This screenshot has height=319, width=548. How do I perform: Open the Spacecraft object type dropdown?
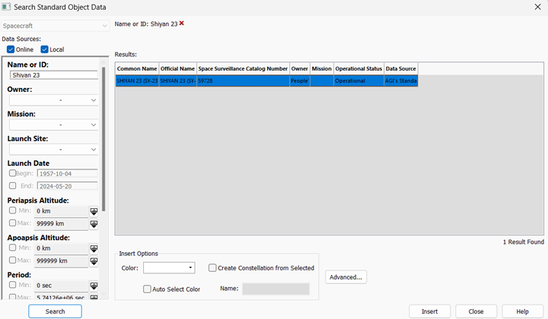[x=56, y=26]
